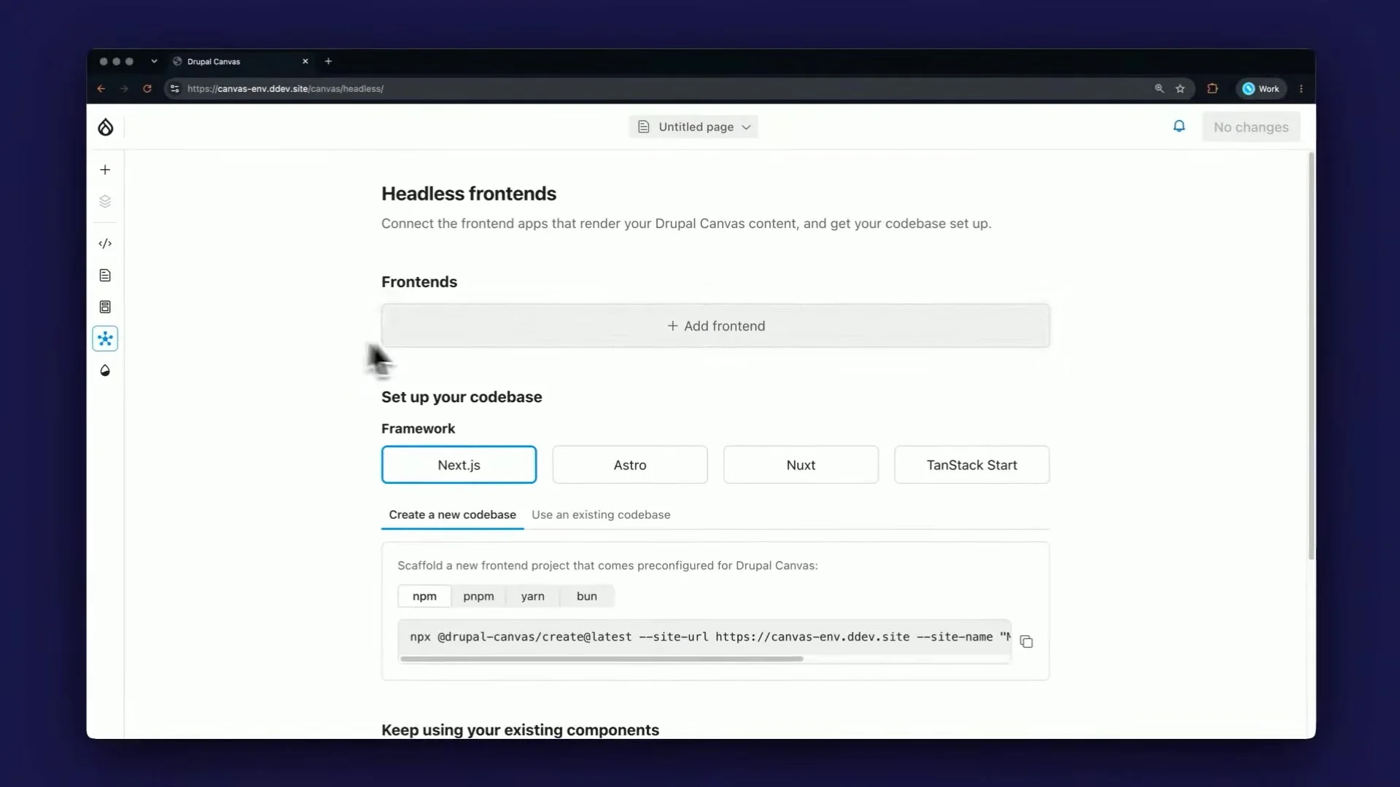
Task: Click the Headless frontends heading
Action: coord(469,194)
